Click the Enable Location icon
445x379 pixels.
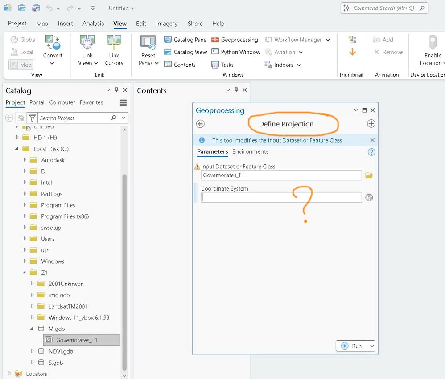tap(433, 42)
